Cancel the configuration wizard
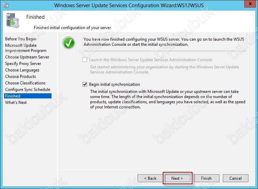The image size is (258, 189). click(x=235, y=178)
